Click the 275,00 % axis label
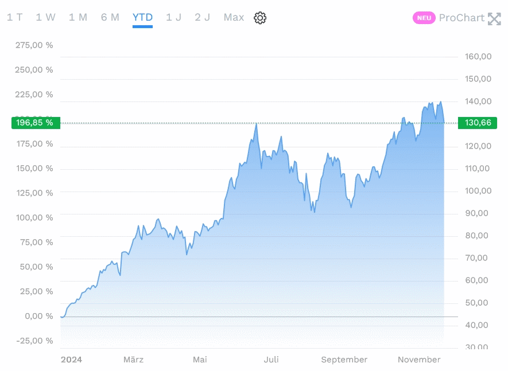This screenshot has width=508, height=371. [34, 45]
